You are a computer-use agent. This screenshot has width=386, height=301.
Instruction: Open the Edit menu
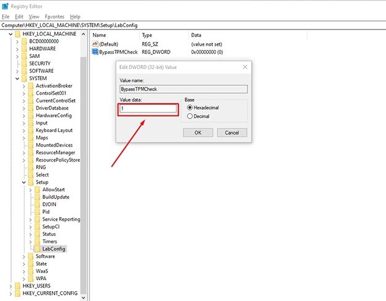click(19, 17)
